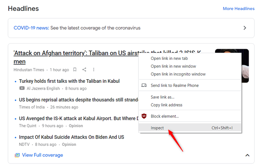
Task: Open the COVID-19 news link
Action: [32, 28]
